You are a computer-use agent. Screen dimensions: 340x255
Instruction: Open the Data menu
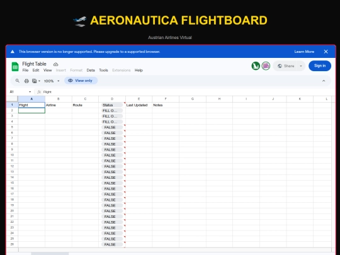pos(91,71)
